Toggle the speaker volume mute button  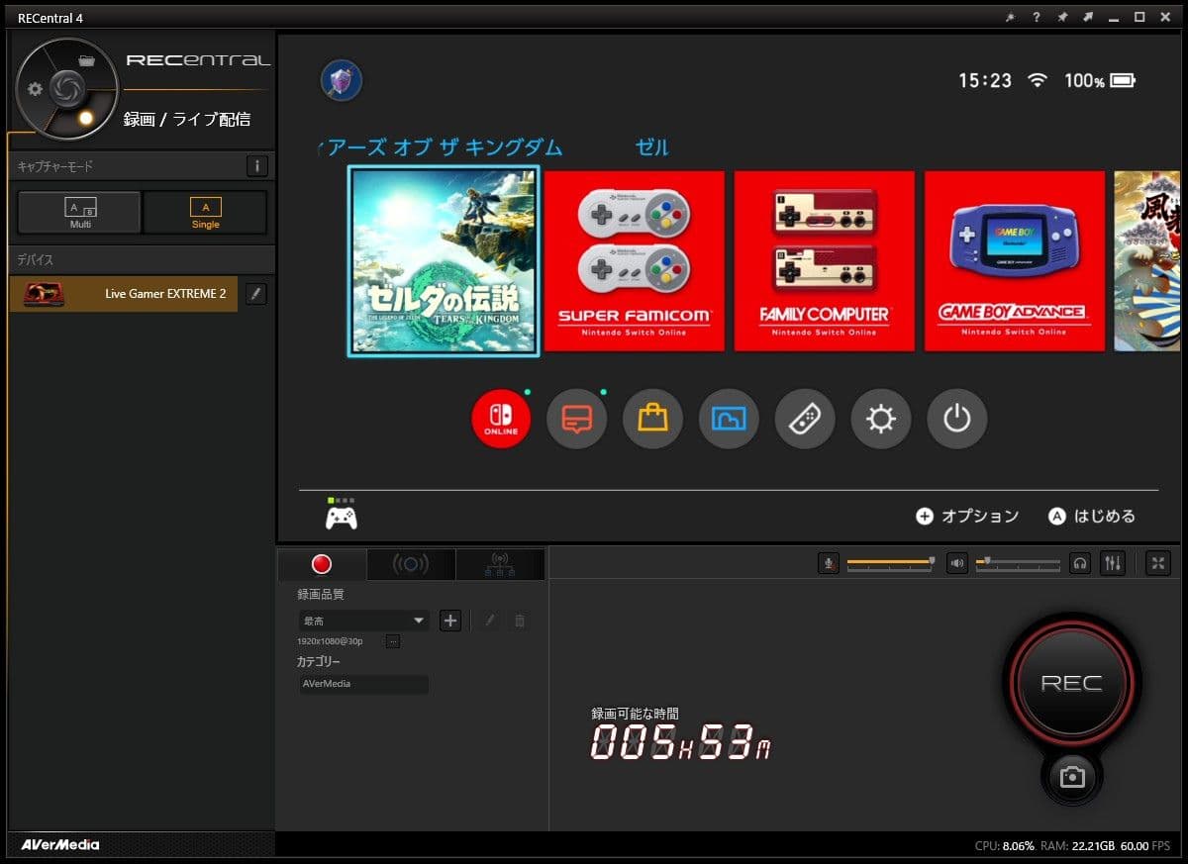click(956, 563)
